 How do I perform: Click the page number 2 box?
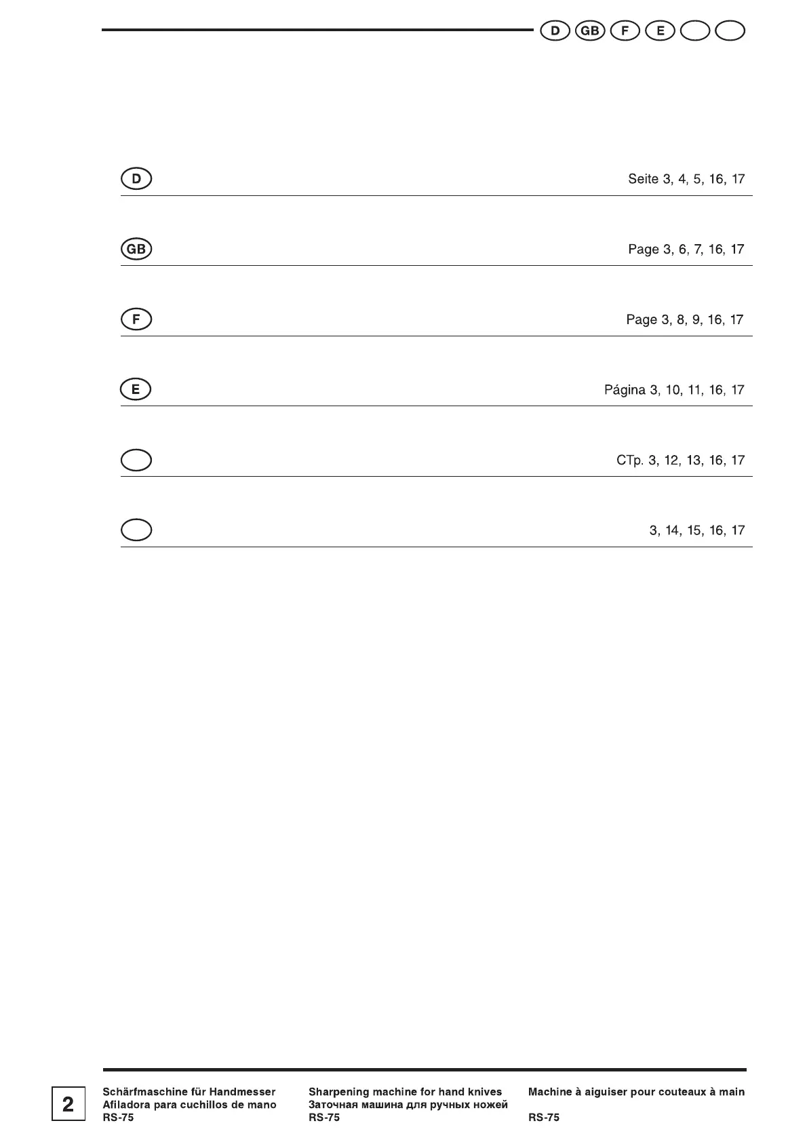click(68, 1105)
